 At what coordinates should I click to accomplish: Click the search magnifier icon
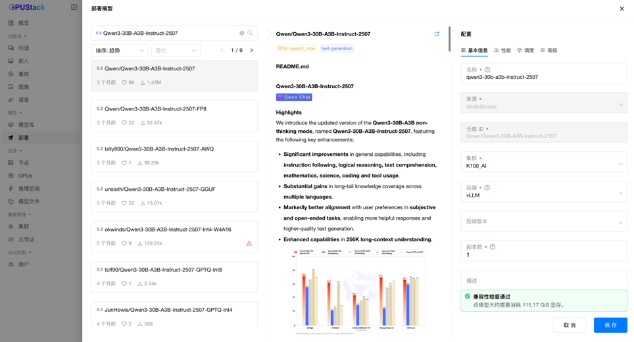coord(251,33)
